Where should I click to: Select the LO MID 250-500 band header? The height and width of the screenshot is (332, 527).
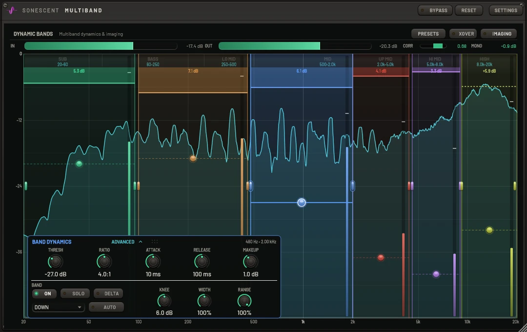tap(228, 62)
